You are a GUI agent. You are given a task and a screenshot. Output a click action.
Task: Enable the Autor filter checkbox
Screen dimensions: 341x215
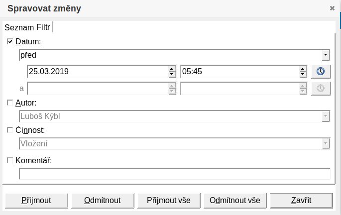click(x=10, y=103)
